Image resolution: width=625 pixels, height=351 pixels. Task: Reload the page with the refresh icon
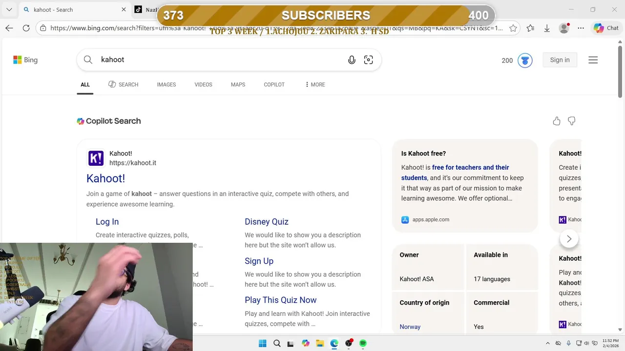coord(26,28)
